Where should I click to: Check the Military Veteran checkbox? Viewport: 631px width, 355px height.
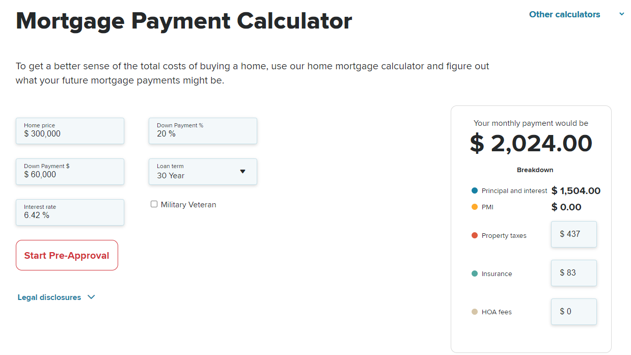click(x=154, y=204)
